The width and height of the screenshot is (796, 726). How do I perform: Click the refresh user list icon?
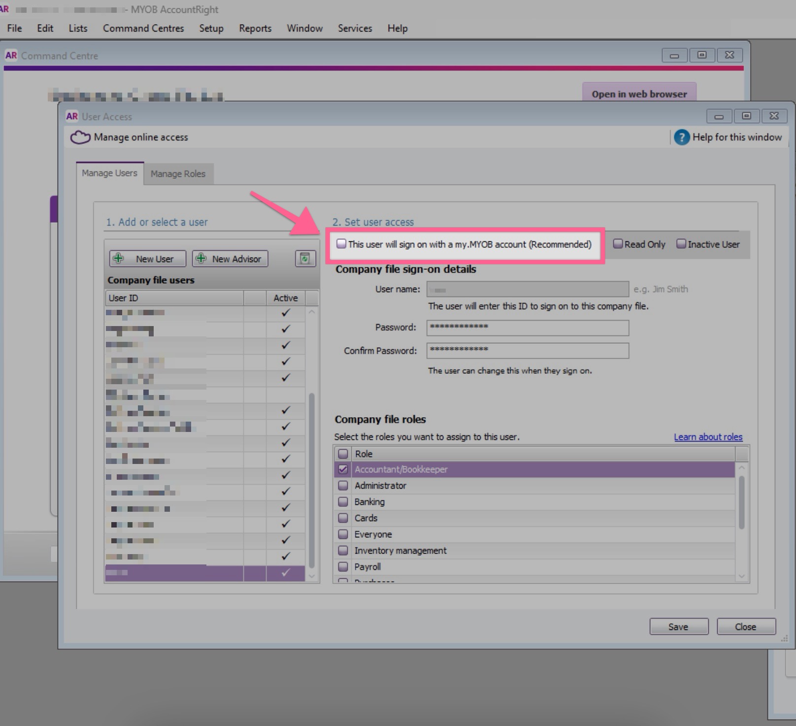coord(305,259)
